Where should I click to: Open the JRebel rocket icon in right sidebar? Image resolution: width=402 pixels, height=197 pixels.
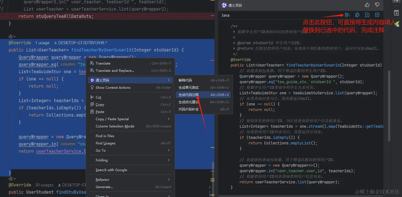[x=397, y=24]
